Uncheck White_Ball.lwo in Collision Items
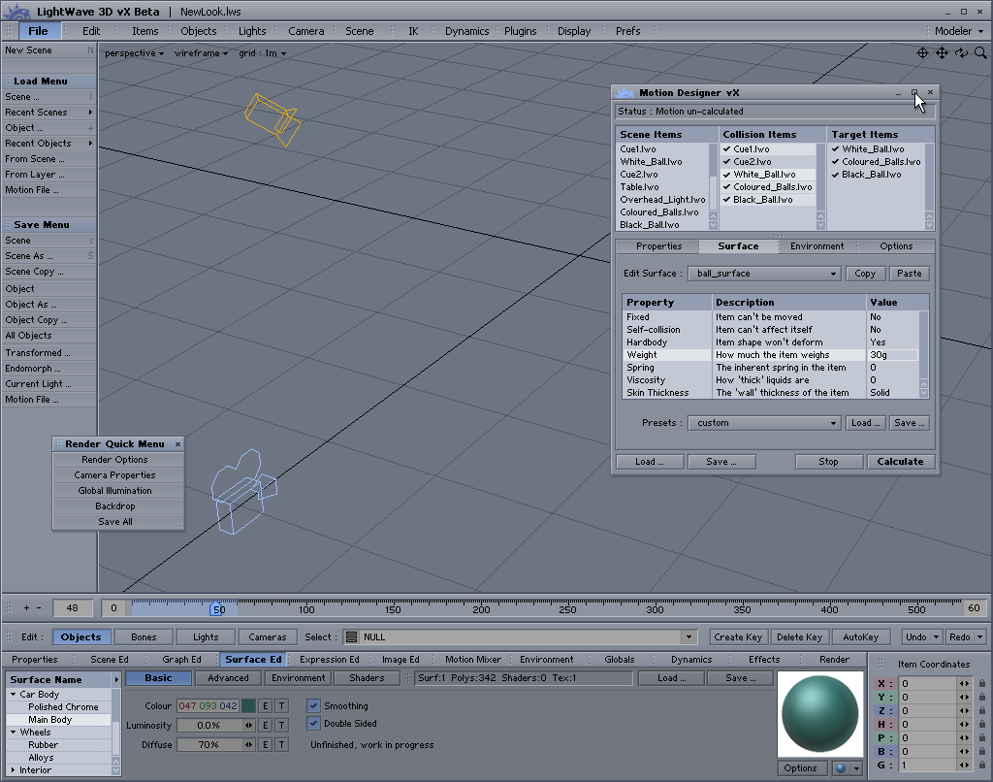Image resolution: width=993 pixels, height=782 pixels. pyautogui.click(x=725, y=175)
